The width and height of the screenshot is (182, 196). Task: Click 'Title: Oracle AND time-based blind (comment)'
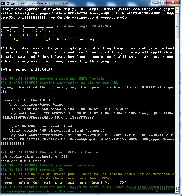tap(57, 131)
